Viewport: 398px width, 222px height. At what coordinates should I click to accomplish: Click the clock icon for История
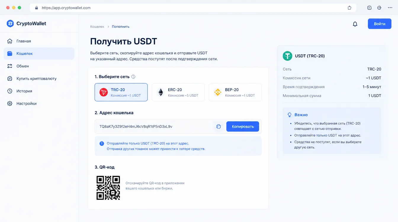[x=10, y=91]
